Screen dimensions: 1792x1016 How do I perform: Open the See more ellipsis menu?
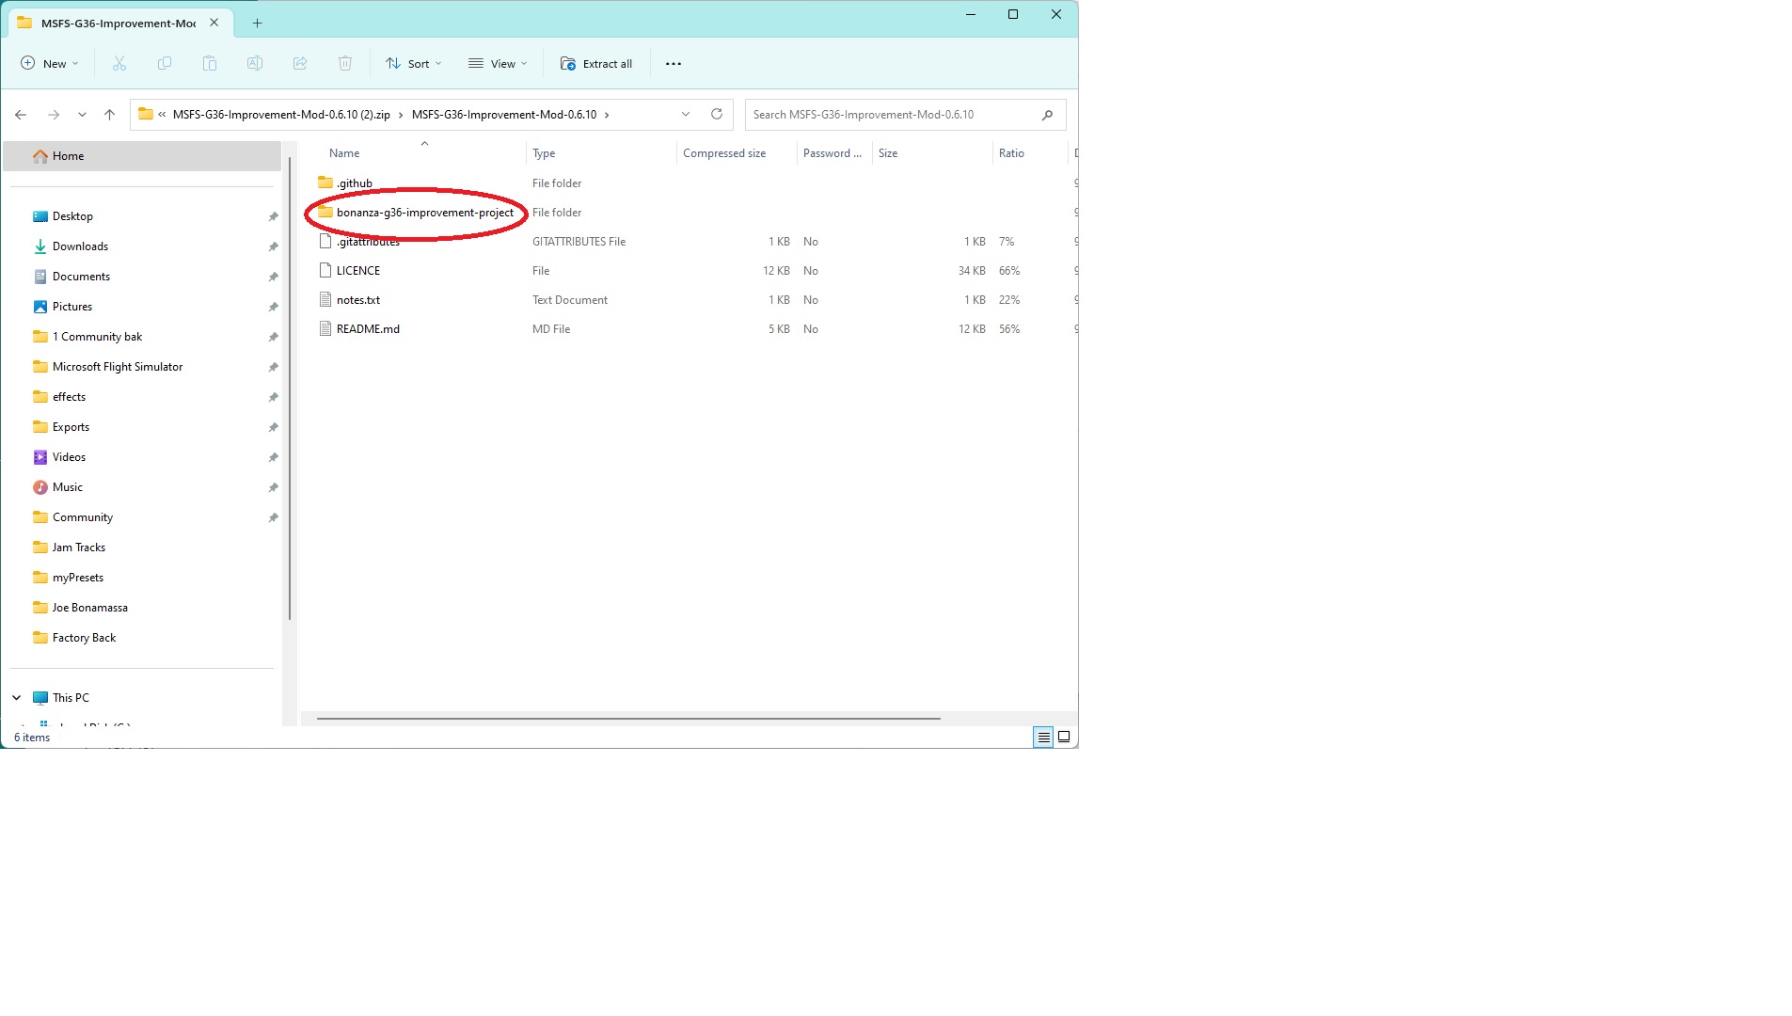[x=674, y=64]
